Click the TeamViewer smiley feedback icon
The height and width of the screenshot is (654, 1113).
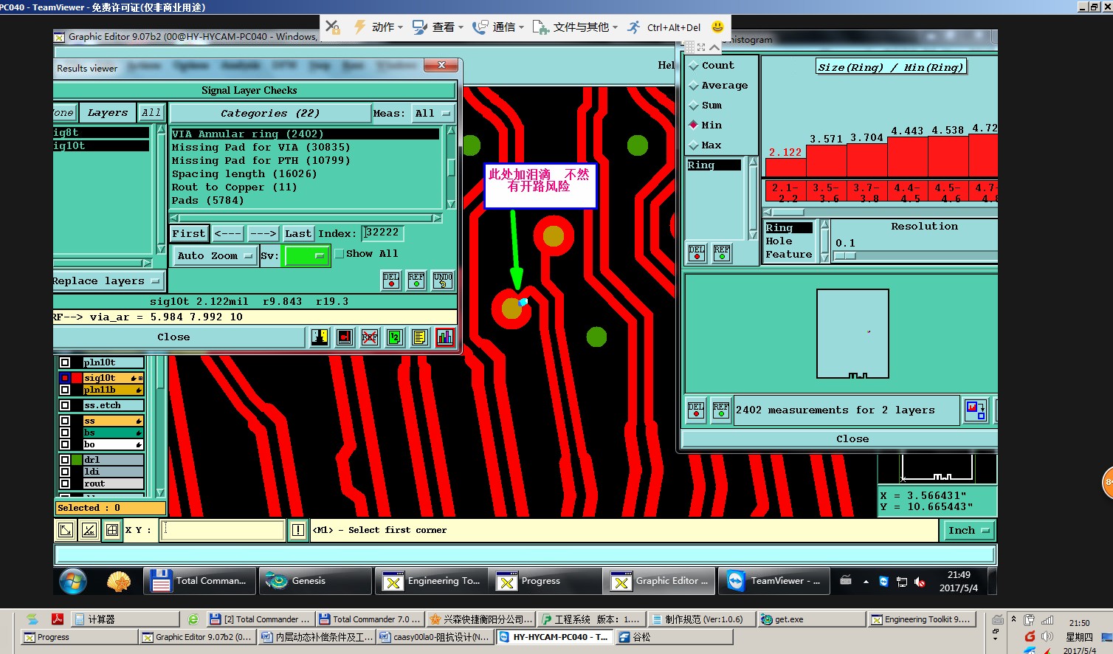717,27
